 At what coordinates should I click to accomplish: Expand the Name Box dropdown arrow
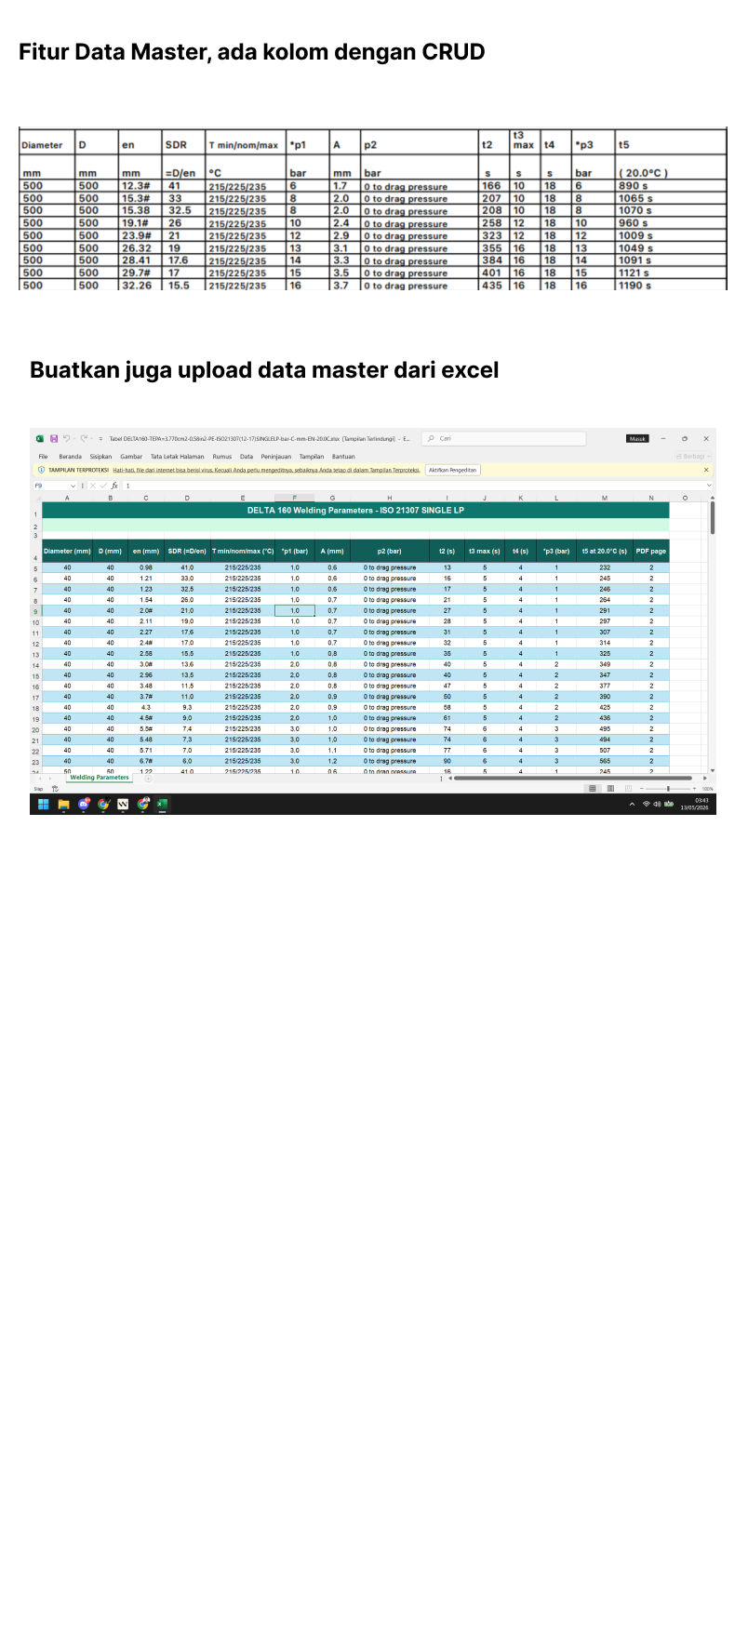[x=73, y=486]
